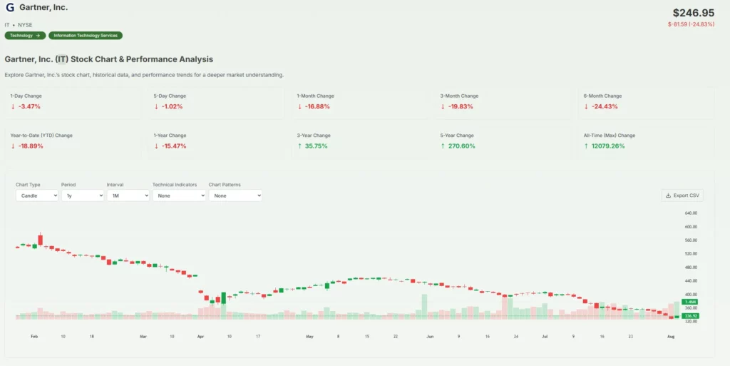Expand the Period dropdown showing 1y
730x366 pixels.
pos(82,195)
